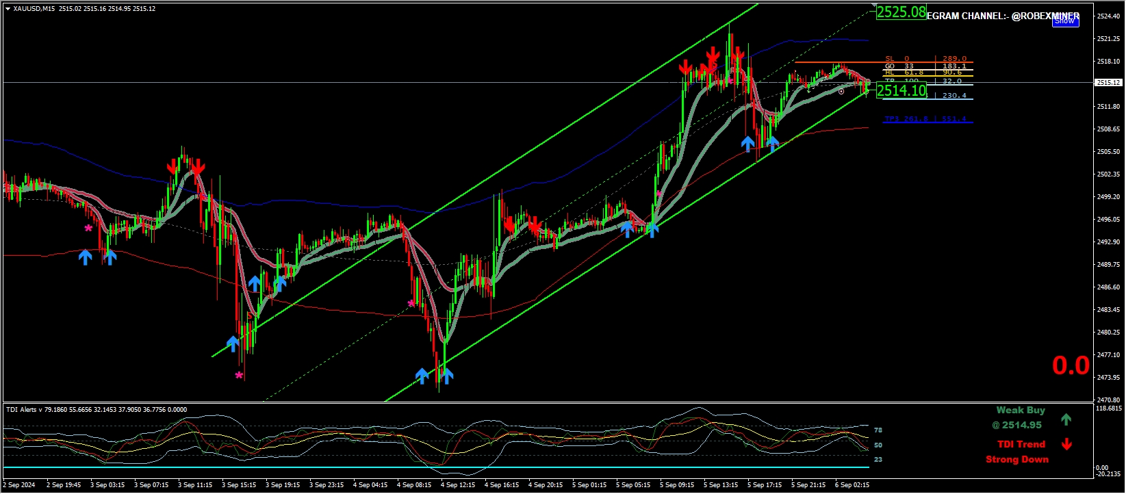Click 2508.65 on the price axis
Viewport: 1126px width, 494px height.
1108,129
